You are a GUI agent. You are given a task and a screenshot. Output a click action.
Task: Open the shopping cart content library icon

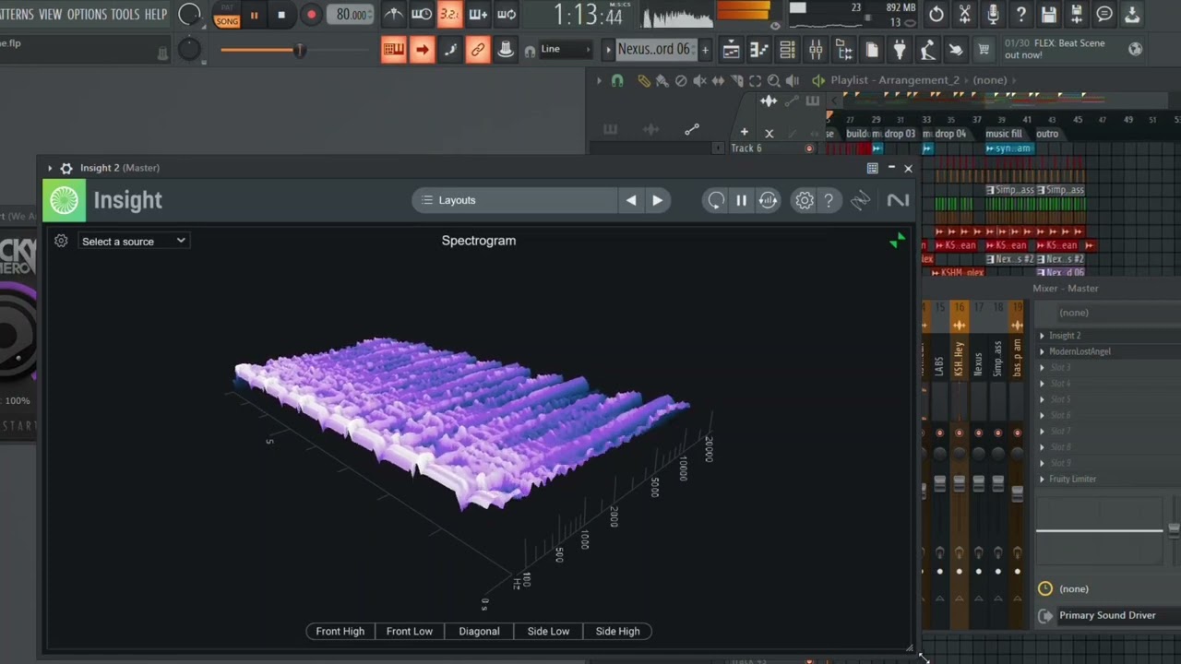pos(984,50)
